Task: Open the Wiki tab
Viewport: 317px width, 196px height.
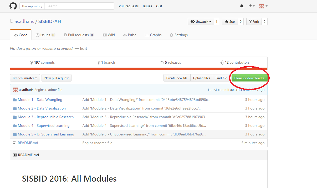Action: coord(109,35)
